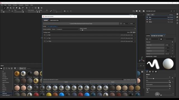Screen dimensions: 179x100
Task: Click the white sphere material preview thumbnail
Action: (168, 64)
